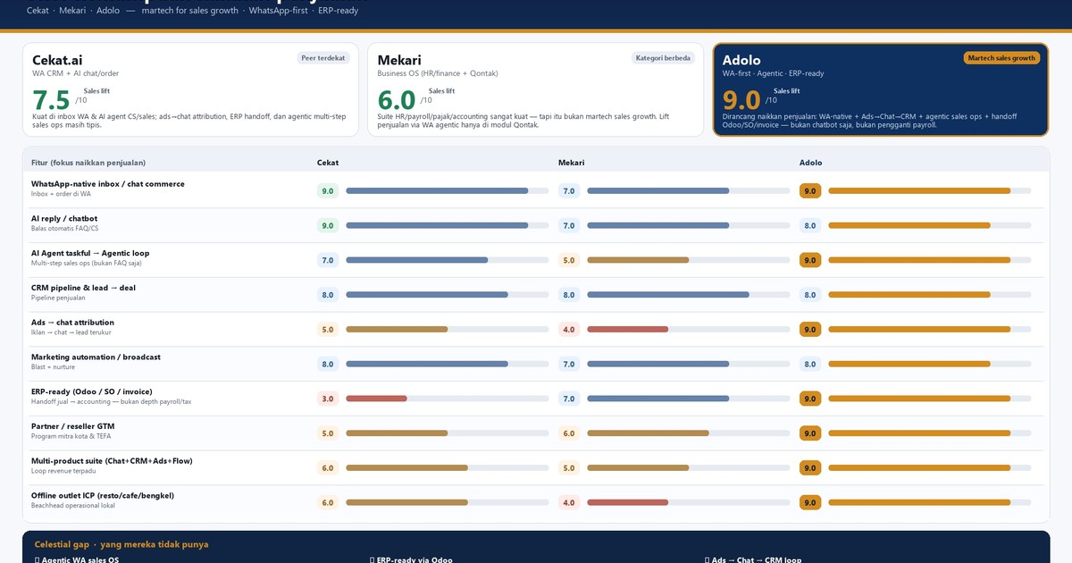
Task: Select "AI reply / chatbot" row label
Action: [x=64, y=218]
